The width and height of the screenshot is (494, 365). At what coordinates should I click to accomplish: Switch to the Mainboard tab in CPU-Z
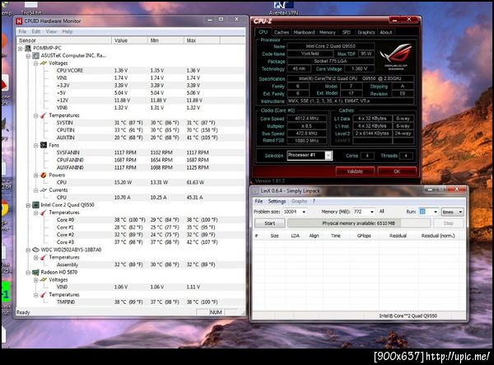(304, 32)
